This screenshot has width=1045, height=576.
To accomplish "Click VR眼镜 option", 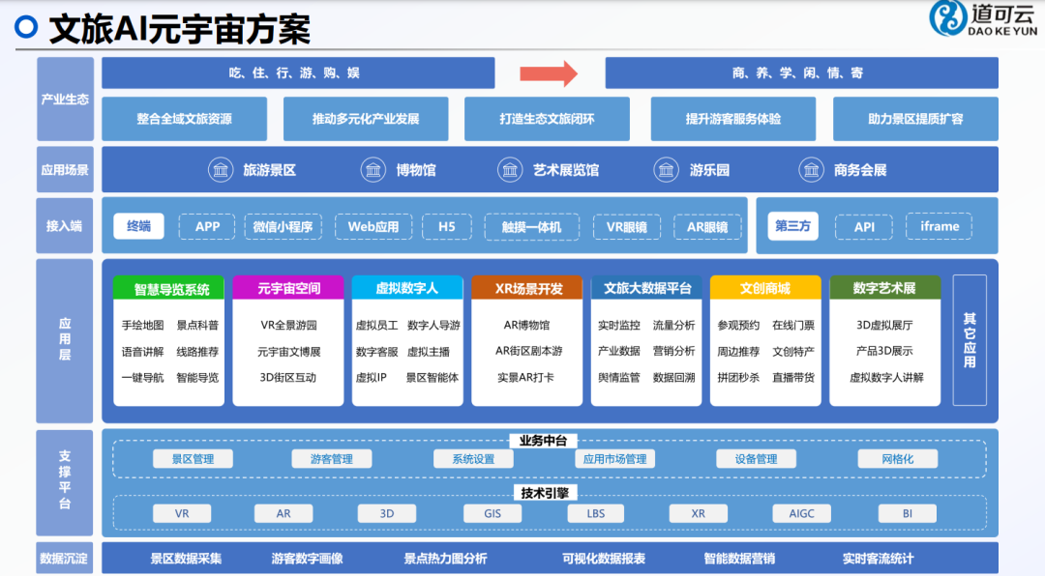I will click(626, 227).
